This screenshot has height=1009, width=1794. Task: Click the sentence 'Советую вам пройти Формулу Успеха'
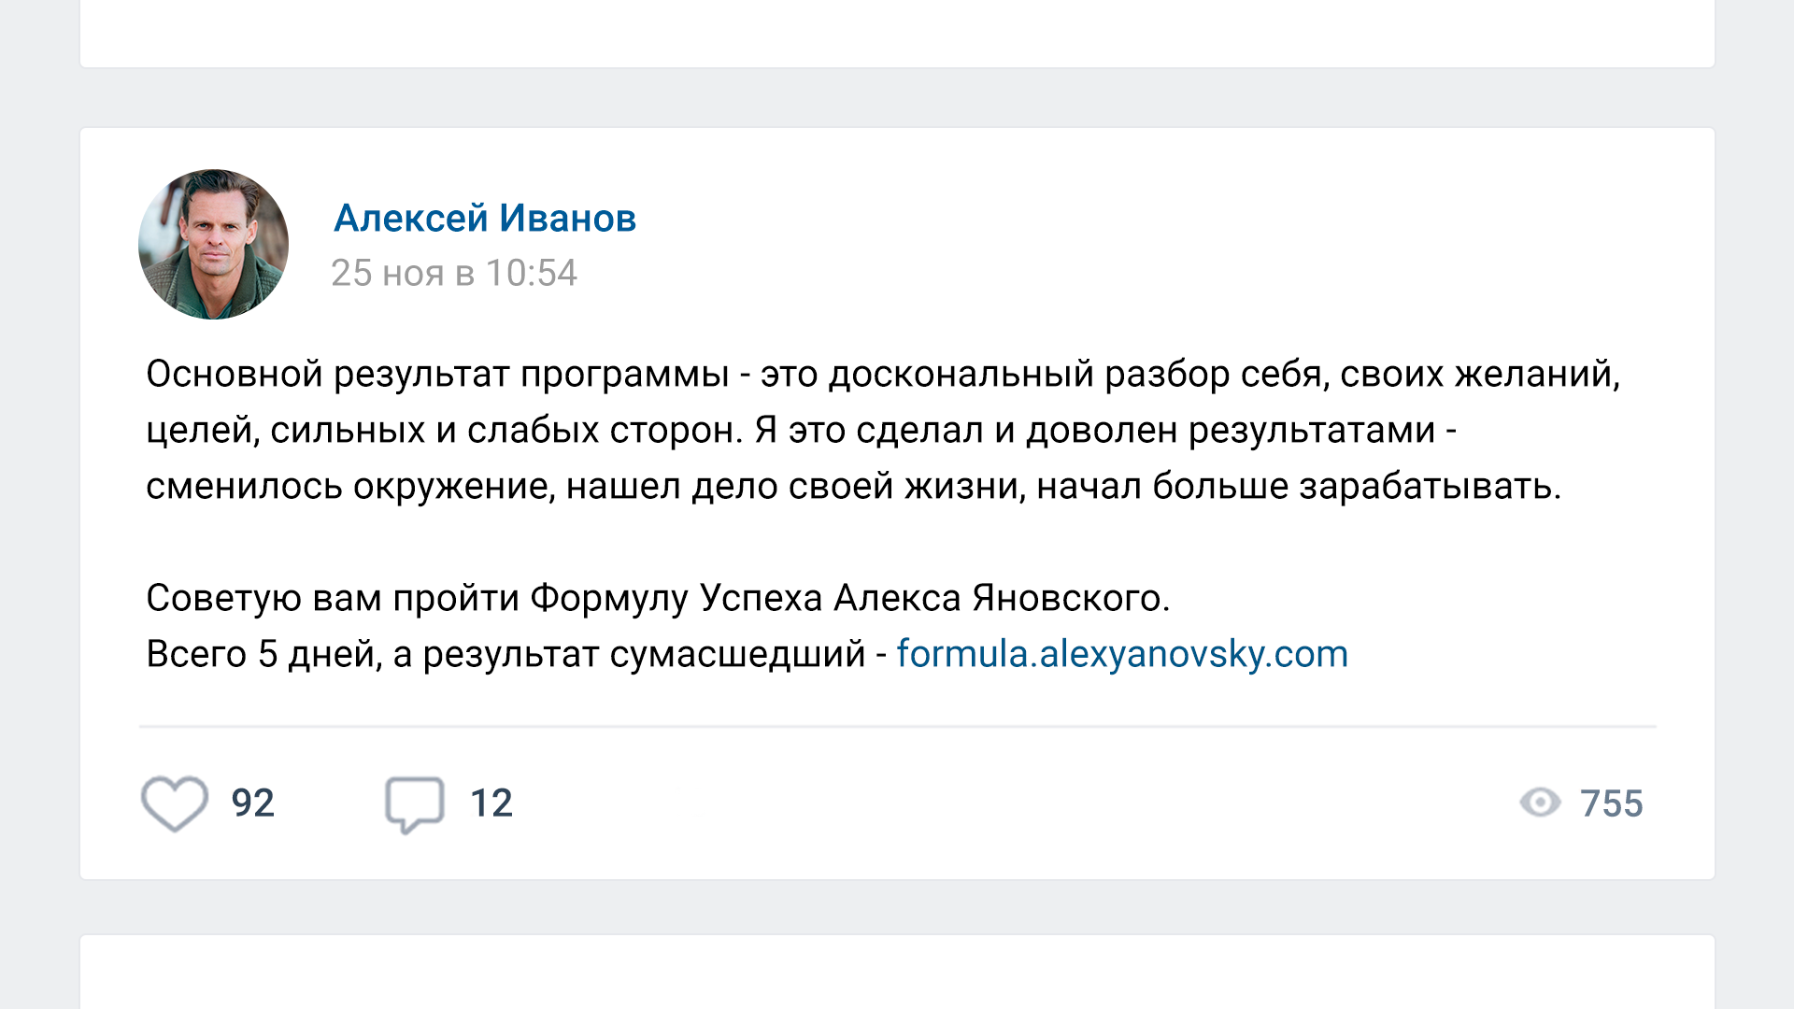658,598
